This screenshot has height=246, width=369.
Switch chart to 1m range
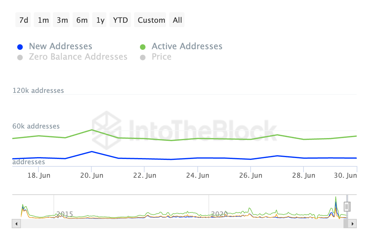click(x=43, y=20)
